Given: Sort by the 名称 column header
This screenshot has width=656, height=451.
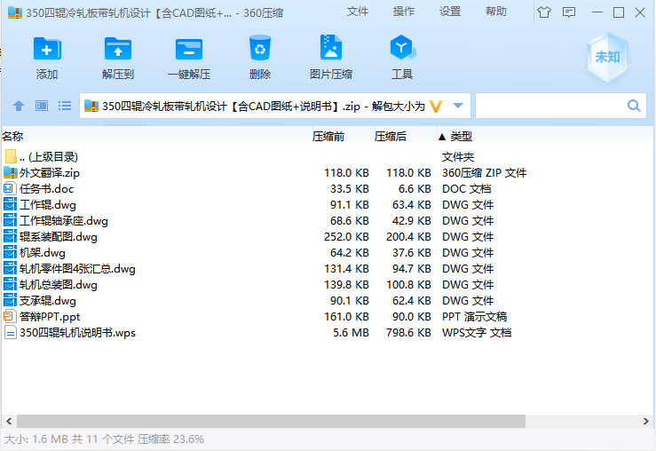Looking at the screenshot, I should pos(12,136).
